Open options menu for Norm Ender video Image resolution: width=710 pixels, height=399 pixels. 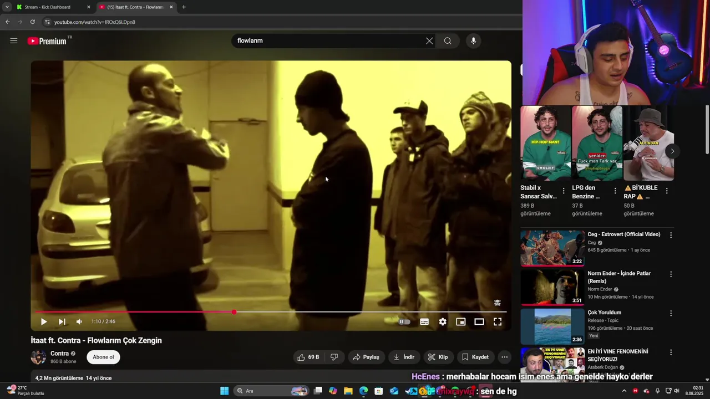click(671, 274)
